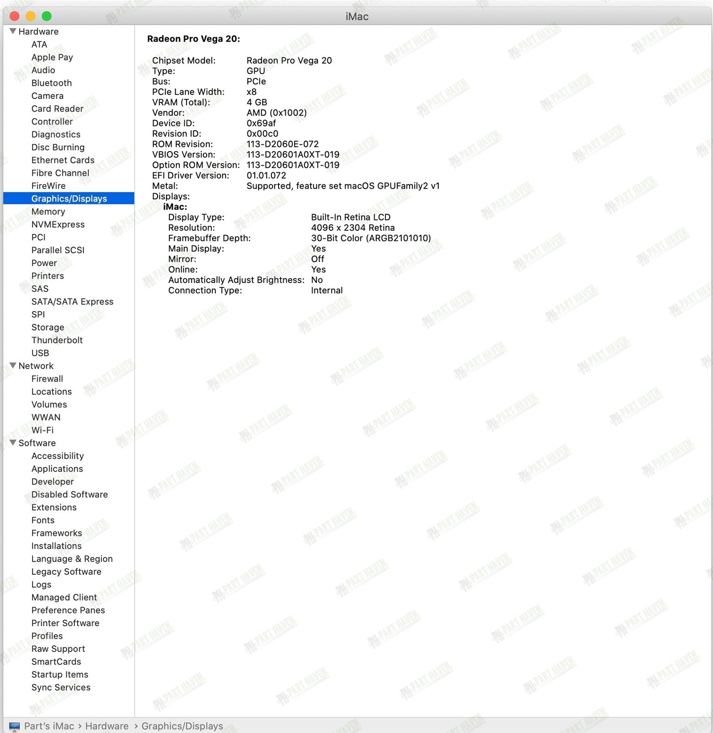Select Volumes in the sidebar
713x733 pixels.
[49, 405]
